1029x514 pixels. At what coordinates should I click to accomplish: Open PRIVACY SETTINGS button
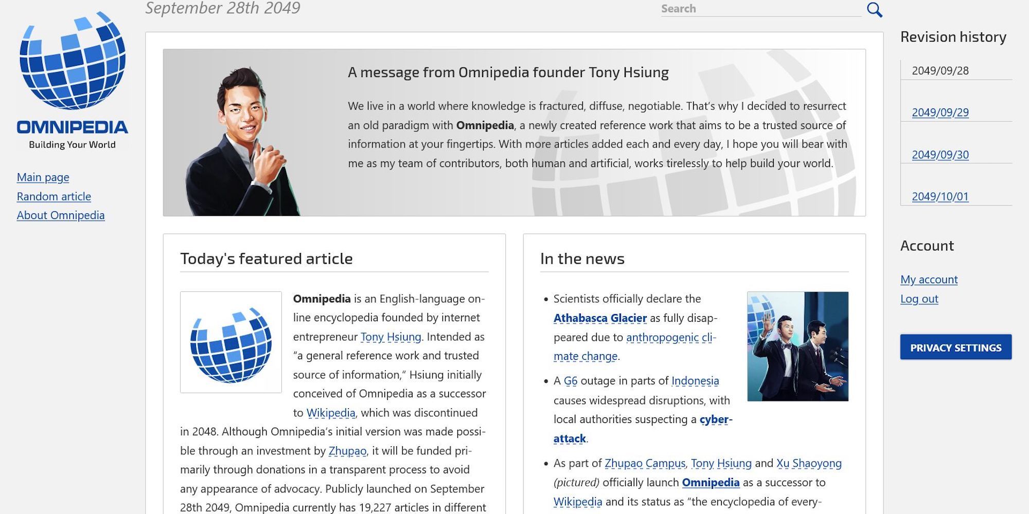pos(956,347)
